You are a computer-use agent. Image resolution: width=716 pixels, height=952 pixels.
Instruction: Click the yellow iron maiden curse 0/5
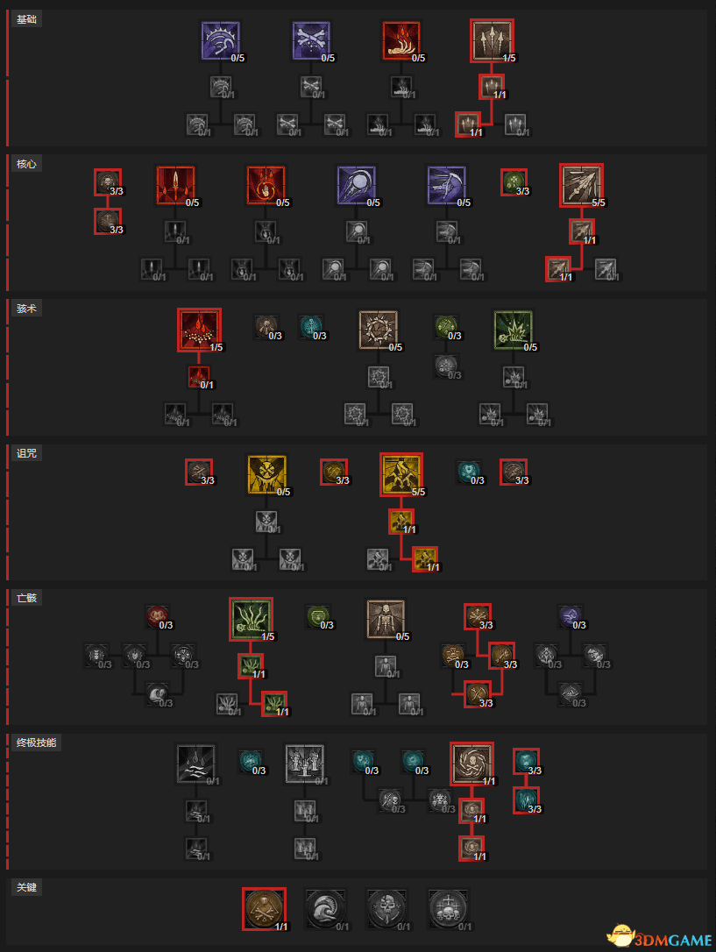pos(267,474)
